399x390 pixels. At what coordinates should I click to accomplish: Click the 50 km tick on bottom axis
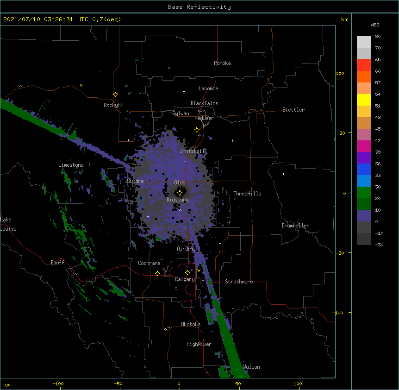coord(238,384)
